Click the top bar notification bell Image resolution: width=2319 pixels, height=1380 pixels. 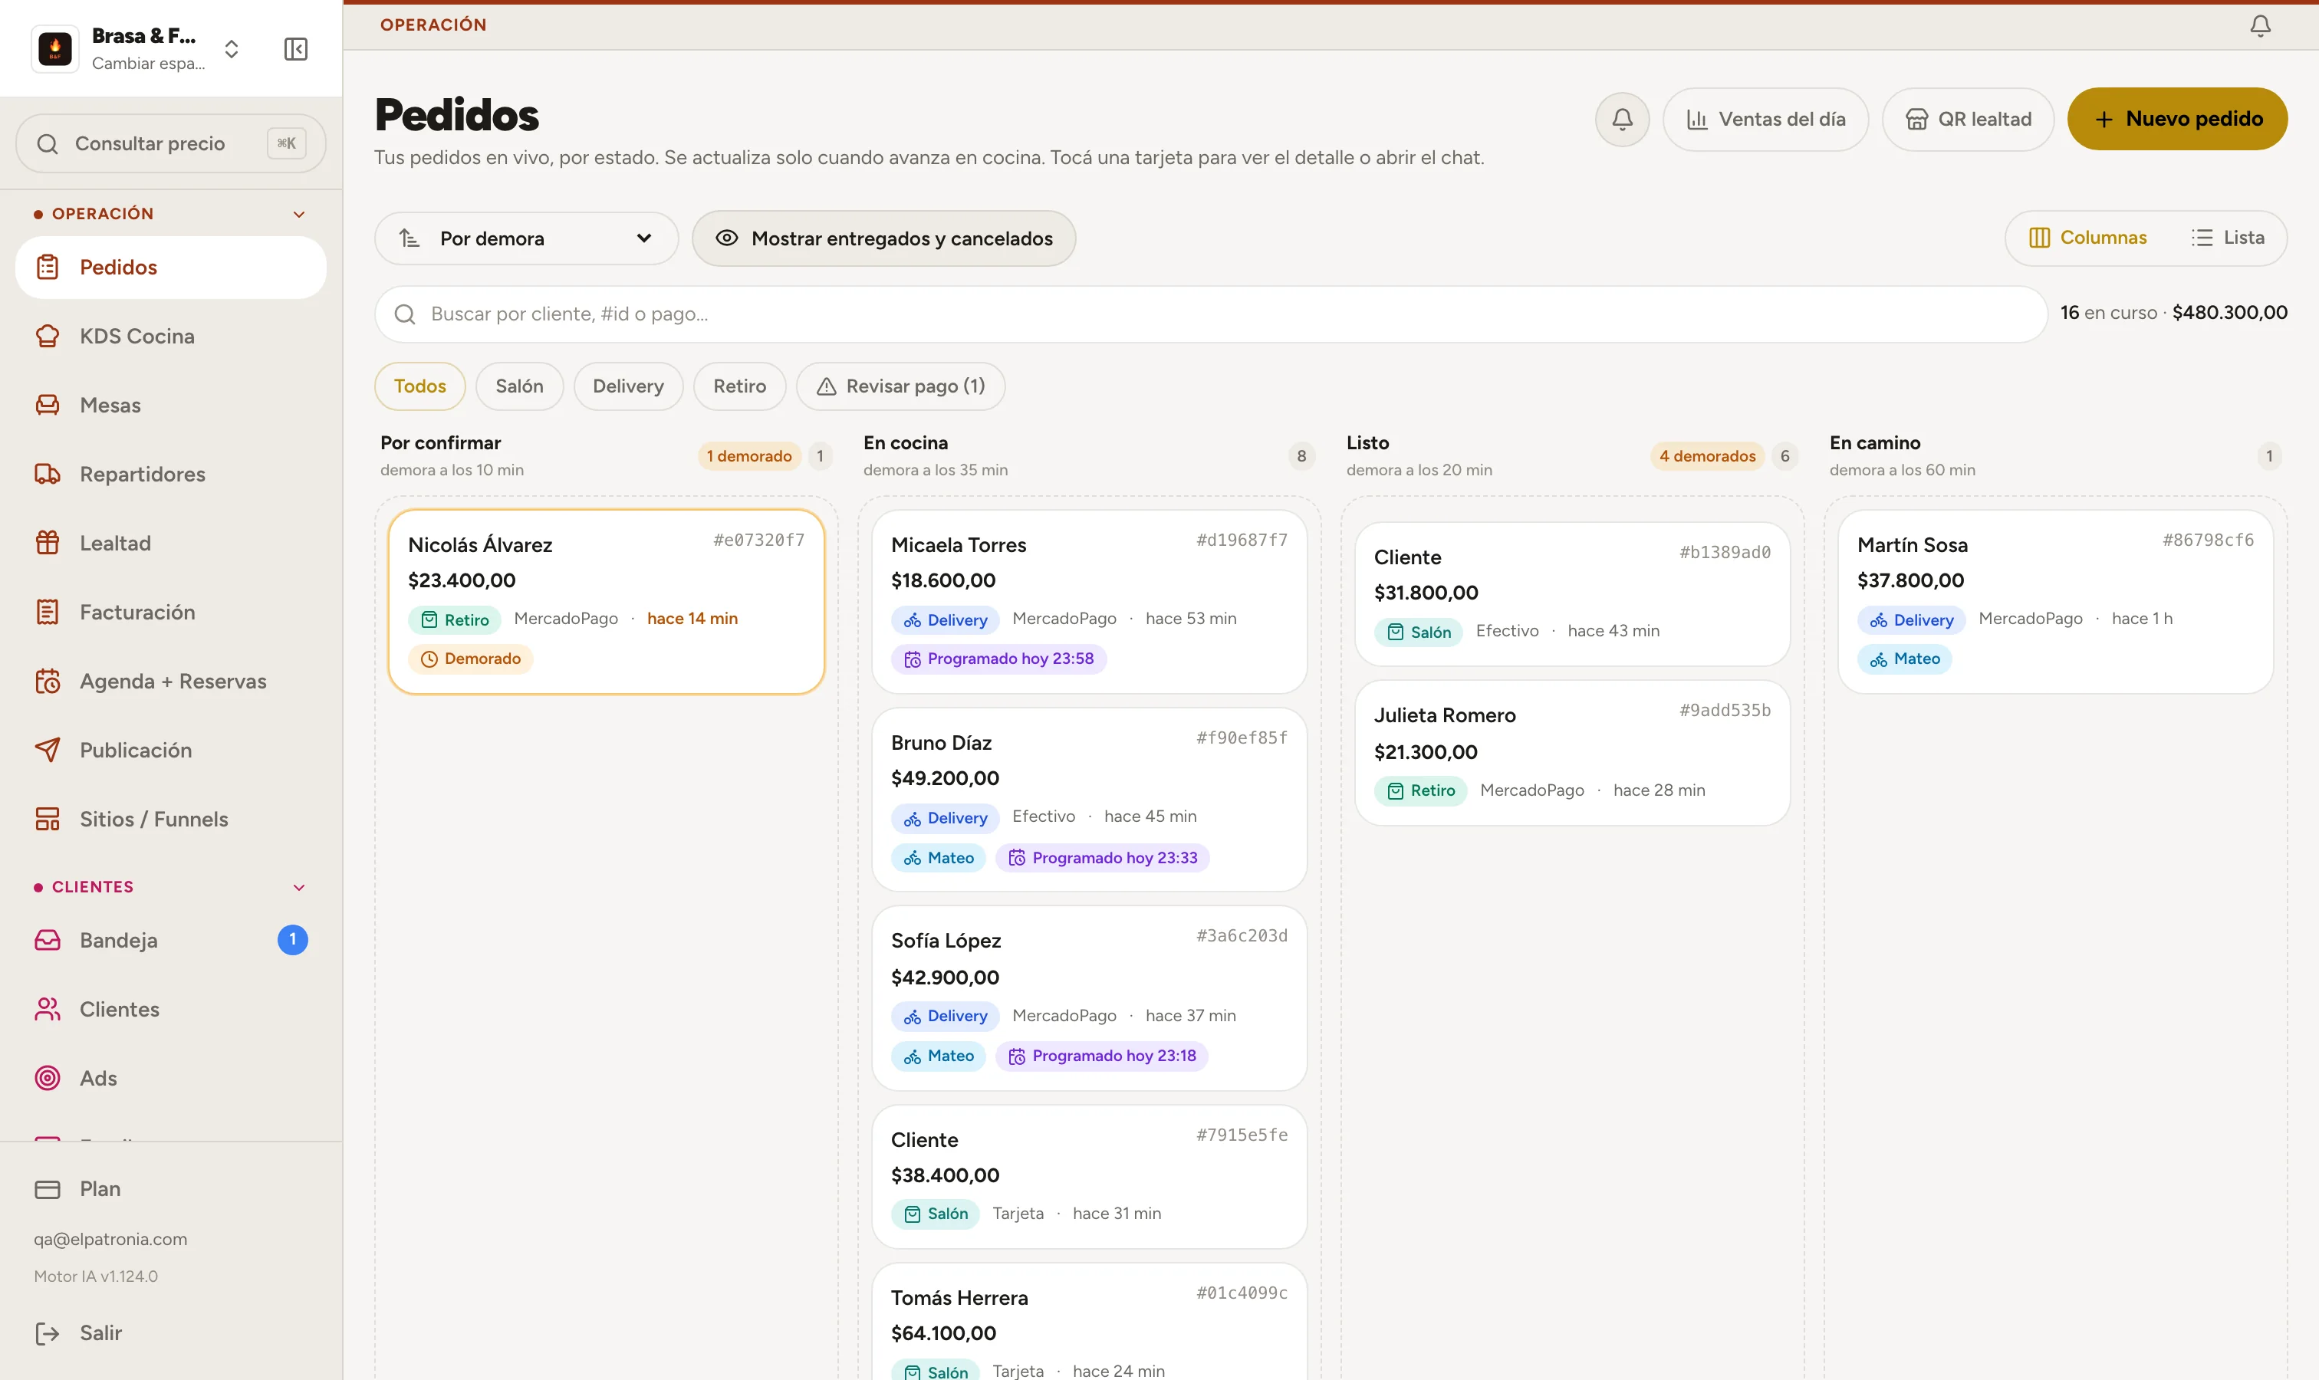pos(2261,25)
